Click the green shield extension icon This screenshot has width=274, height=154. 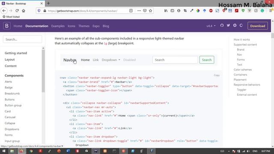pos(243,11)
